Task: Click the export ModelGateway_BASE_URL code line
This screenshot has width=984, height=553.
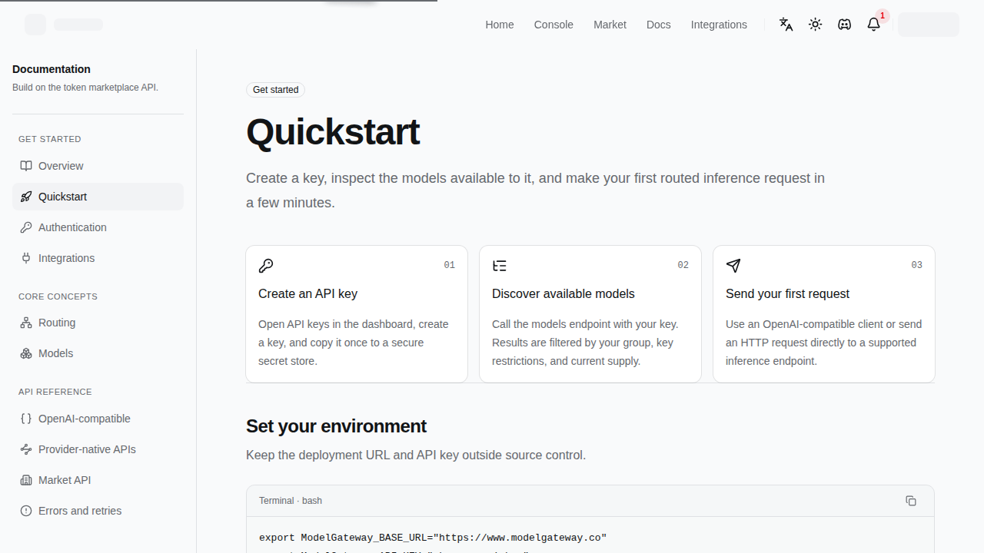Action: pos(433,538)
